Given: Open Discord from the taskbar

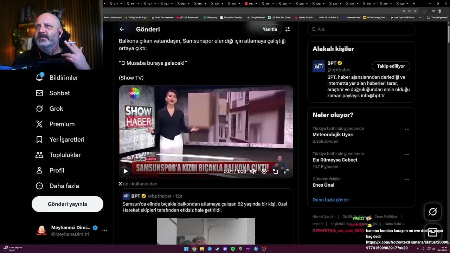Looking at the screenshot, I should pyautogui.click(x=225, y=249).
